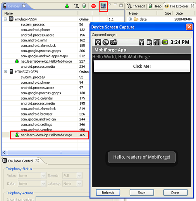Open the Data dropdown in Telephony Status
Viewport: 196px width, 201px height.
(43, 184)
